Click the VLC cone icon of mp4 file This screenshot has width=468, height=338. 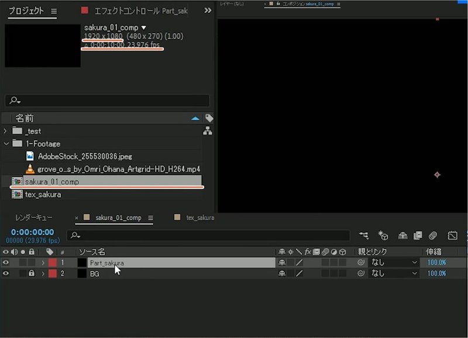[30, 169]
